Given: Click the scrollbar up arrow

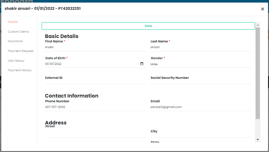Looking at the screenshot, I should point(258,25).
